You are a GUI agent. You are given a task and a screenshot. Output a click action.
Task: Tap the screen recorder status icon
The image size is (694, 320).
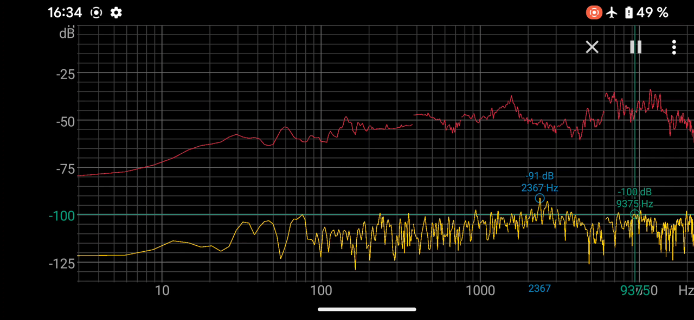click(96, 12)
